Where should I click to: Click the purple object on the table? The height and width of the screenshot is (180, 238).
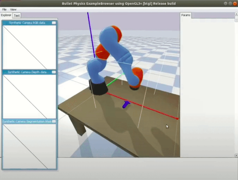point(126,105)
